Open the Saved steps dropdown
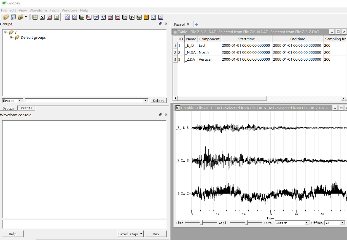347x240 pixels. pyautogui.click(x=130, y=234)
